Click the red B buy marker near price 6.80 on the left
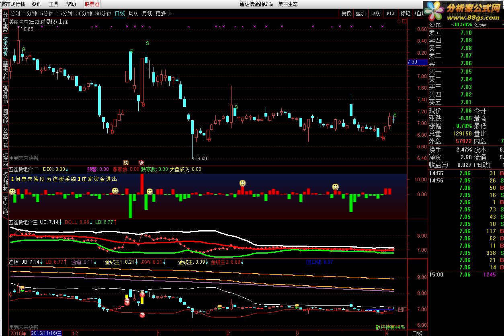This screenshot has width=504, height=336. point(112,132)
